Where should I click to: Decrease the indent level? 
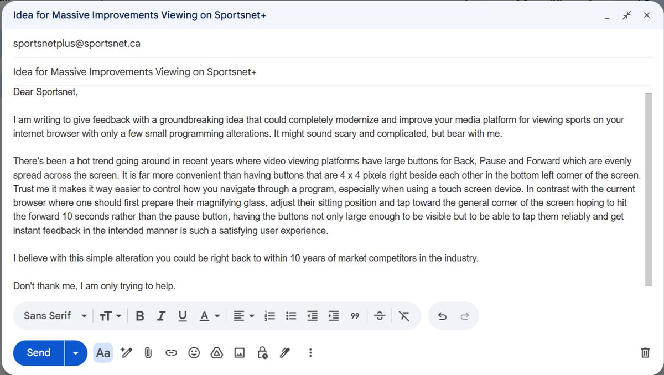pyautogui.click(x=313, y=316)
